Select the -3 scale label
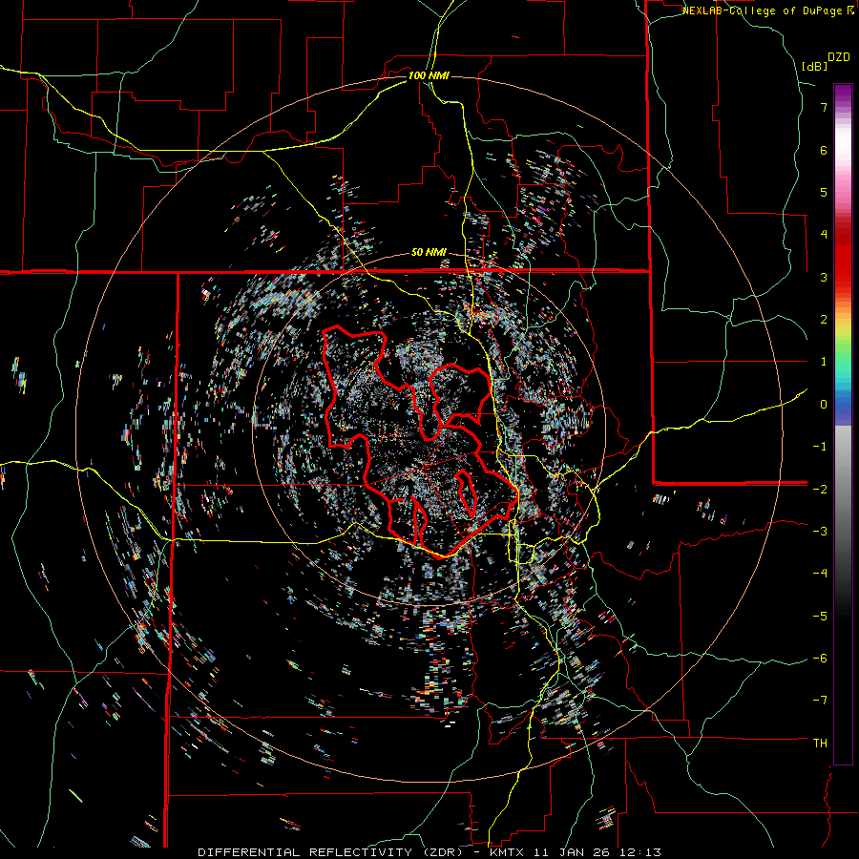The image size is (859, 859). click(x=820, y=532)
